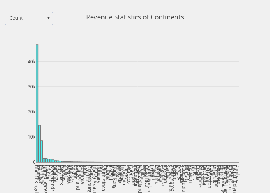Screen dimensions: 270x193
Task: Select the second bar near 15k
Action: tap(39, 144)
